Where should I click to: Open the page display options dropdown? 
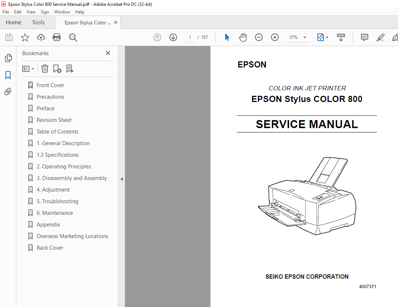pos(322,37)
